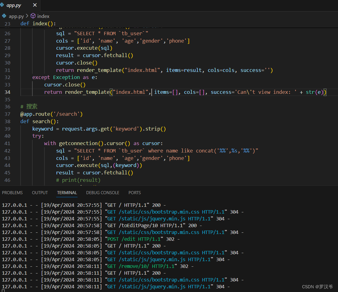The image size is (338, 292).
Task: Click the 'try:' statement on line 40
Action: [x=38, y=136]
